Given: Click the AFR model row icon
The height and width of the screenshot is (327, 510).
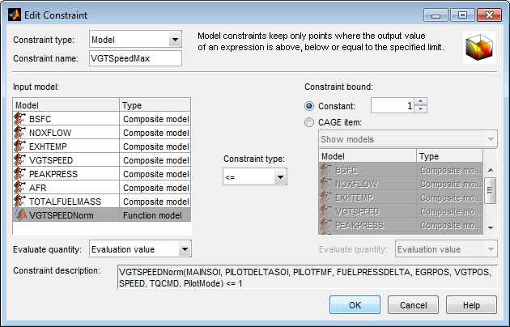Looking at the screenshot, I should pos(20,188).
